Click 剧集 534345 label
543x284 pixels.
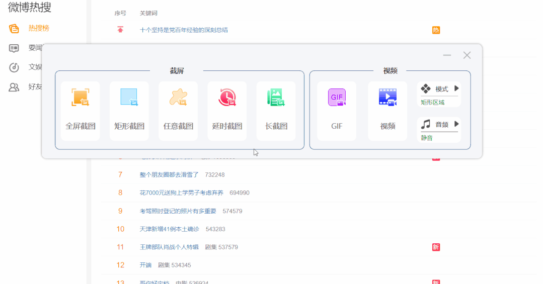click(174, 265)
